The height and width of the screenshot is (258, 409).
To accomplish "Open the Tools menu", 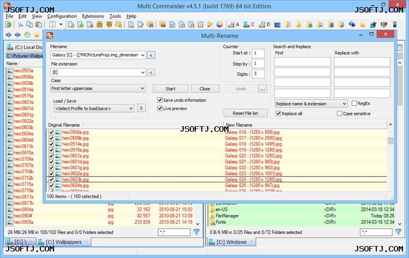I will [115, 16].
